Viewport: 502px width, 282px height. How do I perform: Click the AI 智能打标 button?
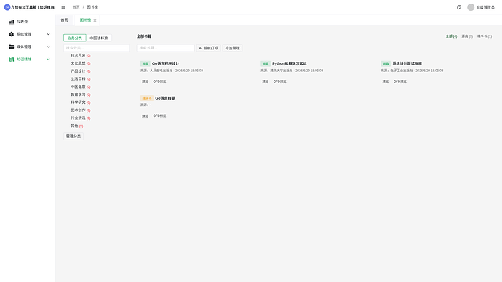(208, 48)
